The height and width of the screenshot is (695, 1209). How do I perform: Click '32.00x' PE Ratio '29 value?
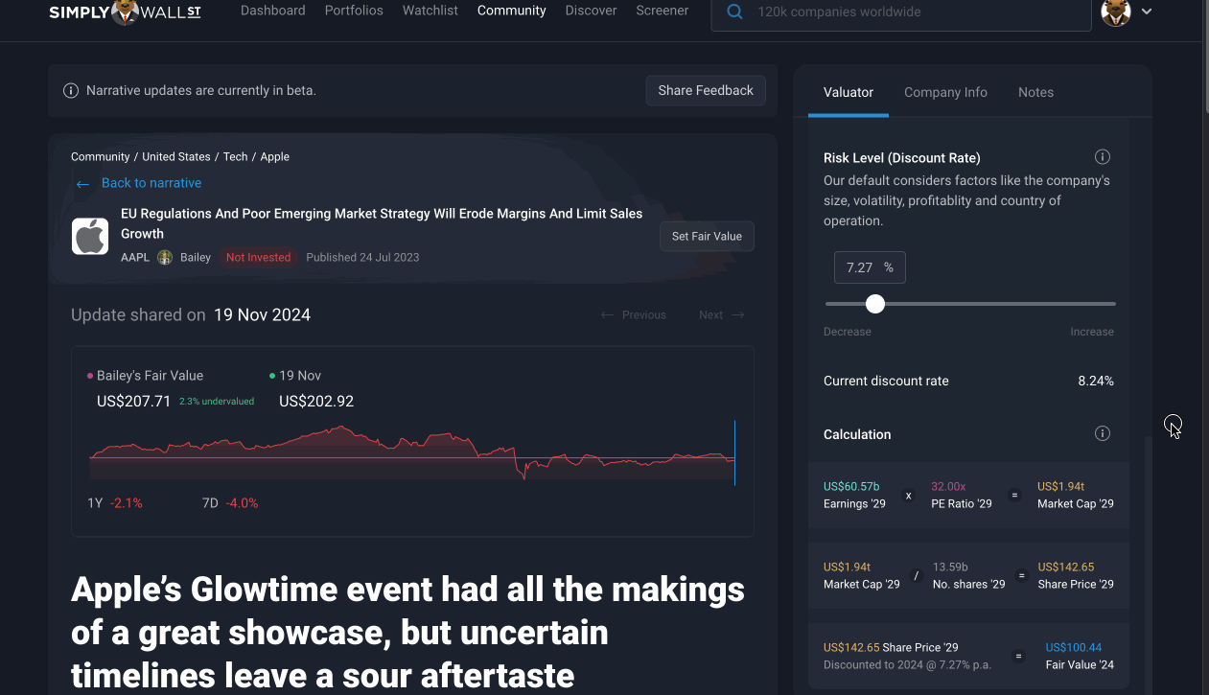pos(948,486)
